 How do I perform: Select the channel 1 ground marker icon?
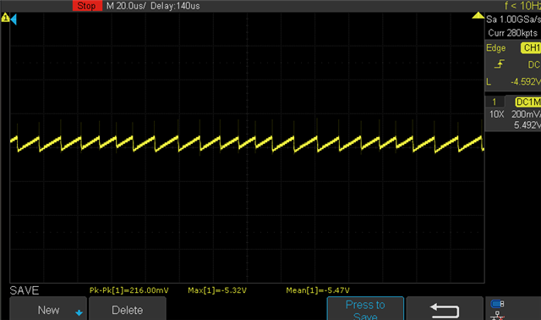pos(5,18)
